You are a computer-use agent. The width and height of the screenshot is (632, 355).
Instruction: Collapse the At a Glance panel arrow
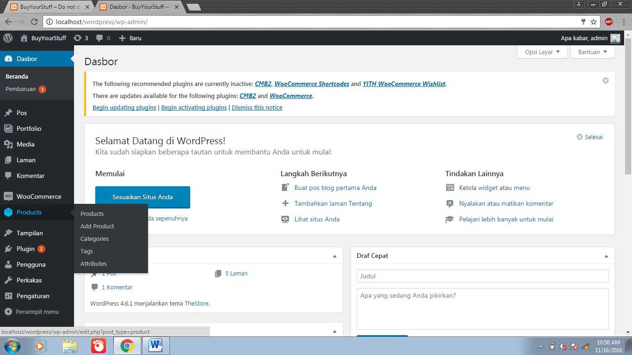coord(335,256)
